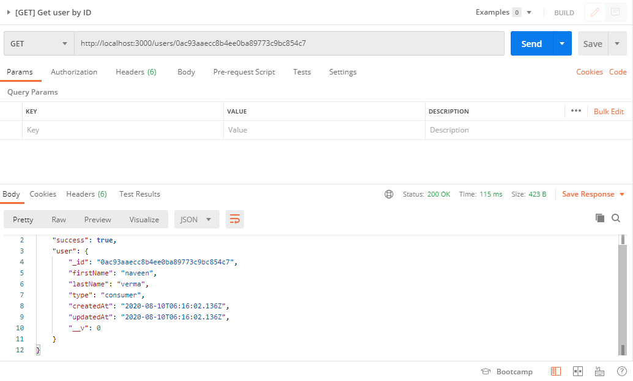Open help question mark icon
The width and height of the screenshot is (633, 381).
pos(622,371)
